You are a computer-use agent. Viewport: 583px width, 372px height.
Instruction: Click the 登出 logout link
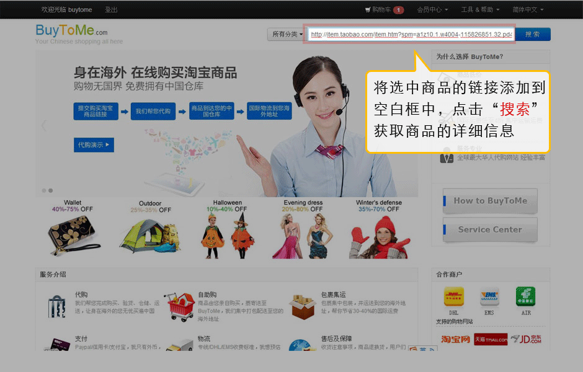point(111,10)
